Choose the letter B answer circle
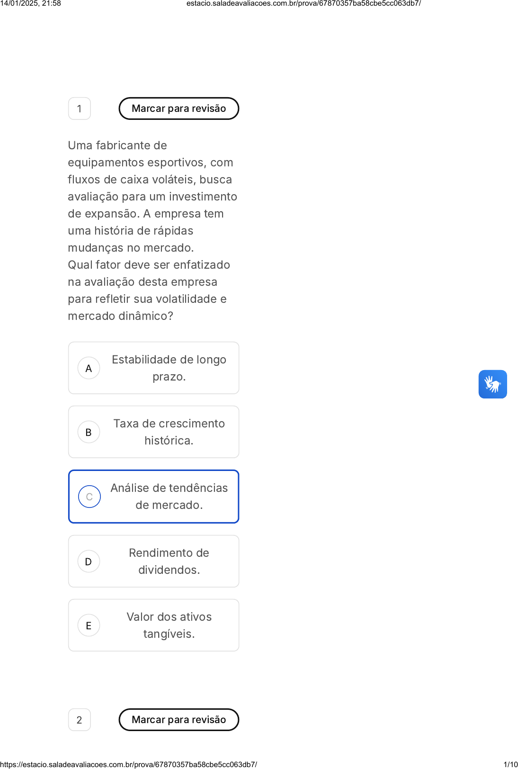 click(89, 432)
